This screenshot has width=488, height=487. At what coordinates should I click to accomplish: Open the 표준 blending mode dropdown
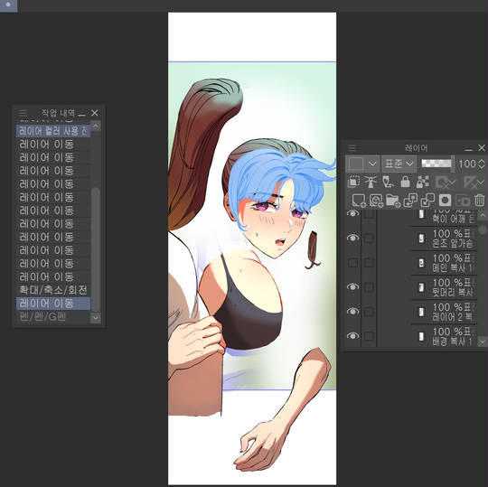[399, 164]
